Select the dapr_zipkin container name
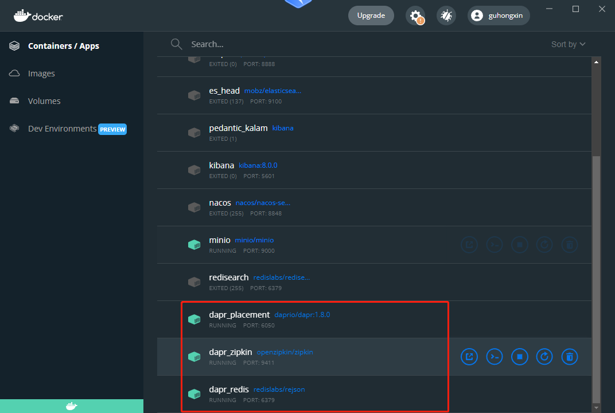Screen dimensions: 615x413 pos(230,352)
